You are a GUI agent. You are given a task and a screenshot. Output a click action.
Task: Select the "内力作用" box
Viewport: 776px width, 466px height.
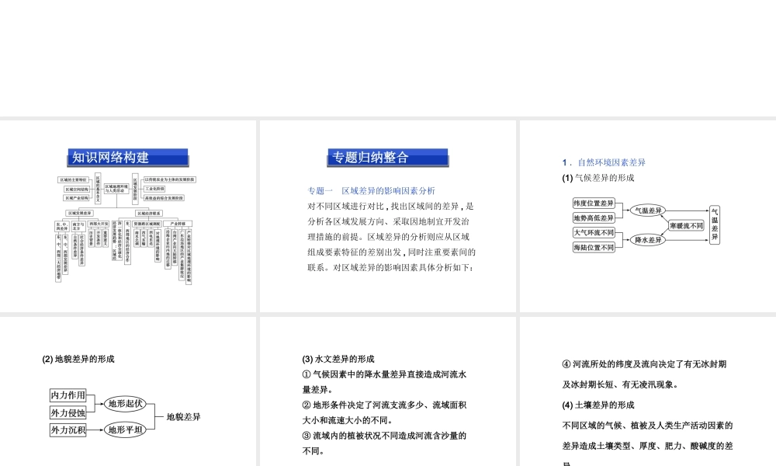(68, 394)
